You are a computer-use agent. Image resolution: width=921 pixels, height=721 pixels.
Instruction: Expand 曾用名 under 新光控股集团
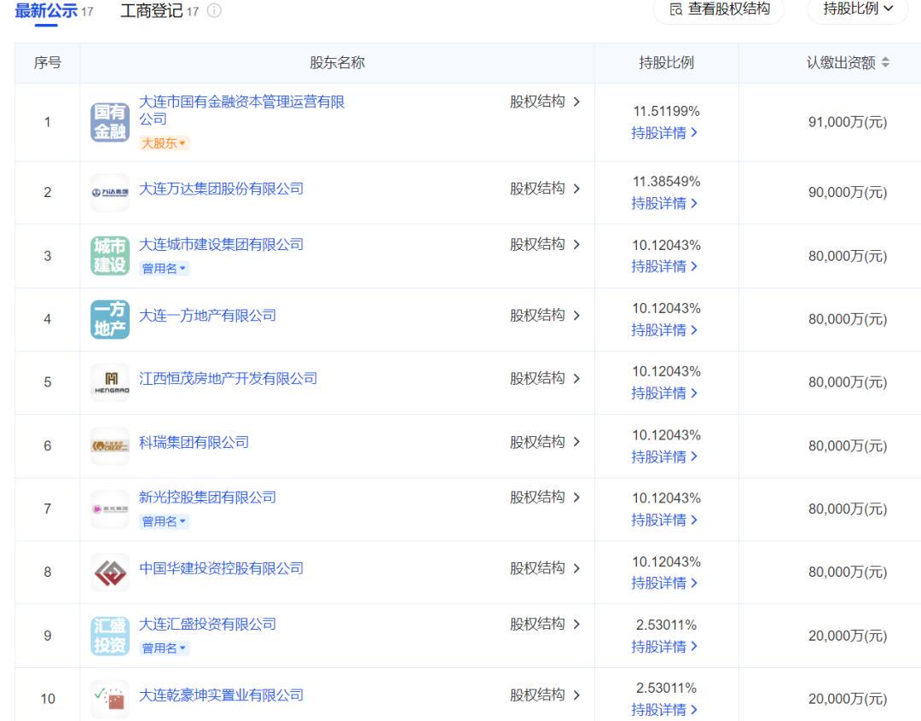coord(164,521)
